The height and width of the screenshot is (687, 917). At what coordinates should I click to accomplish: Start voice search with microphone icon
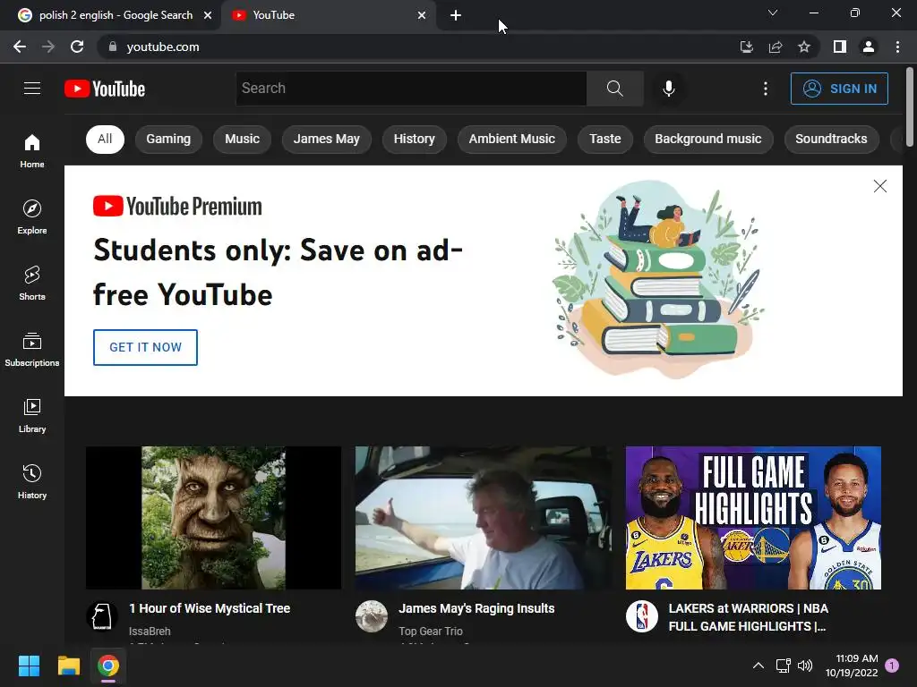tap(668, 89)
